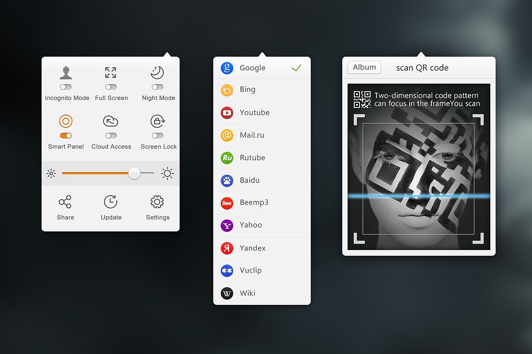Select Wiki search engine entry
The image size is (532, 354).
[x=262, y=293]
